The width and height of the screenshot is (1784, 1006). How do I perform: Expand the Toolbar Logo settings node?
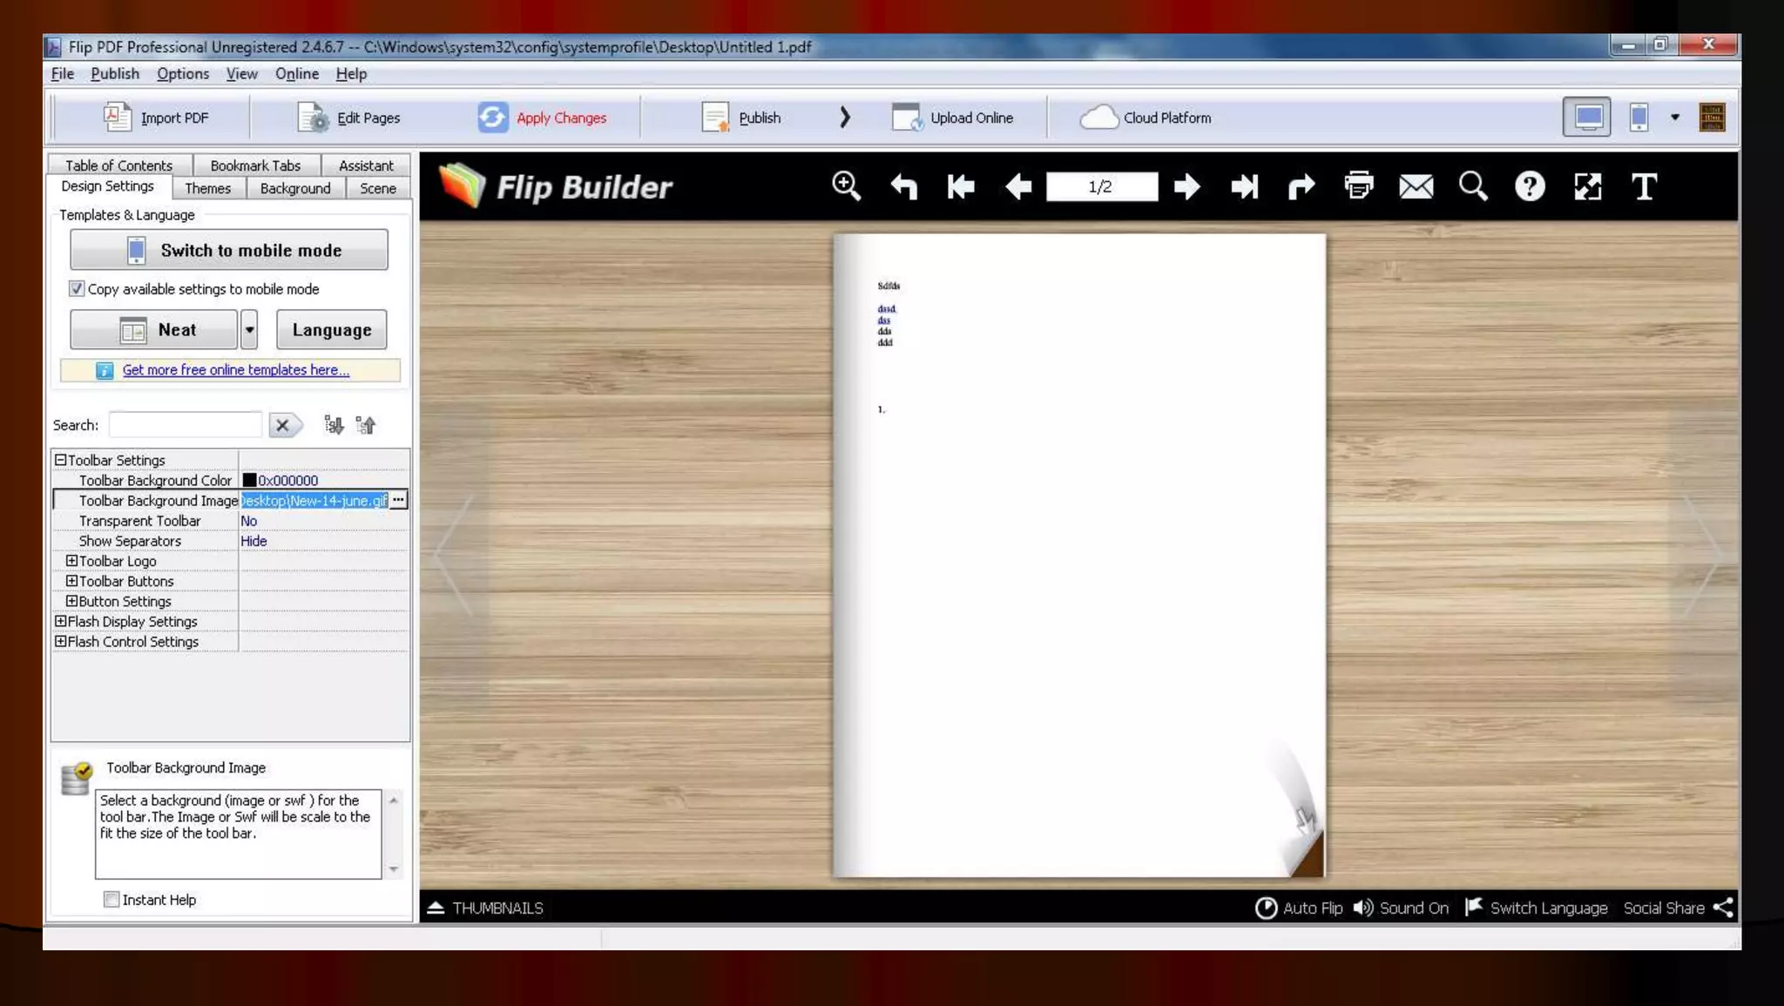pyautogui.click(x=72, y=561)
